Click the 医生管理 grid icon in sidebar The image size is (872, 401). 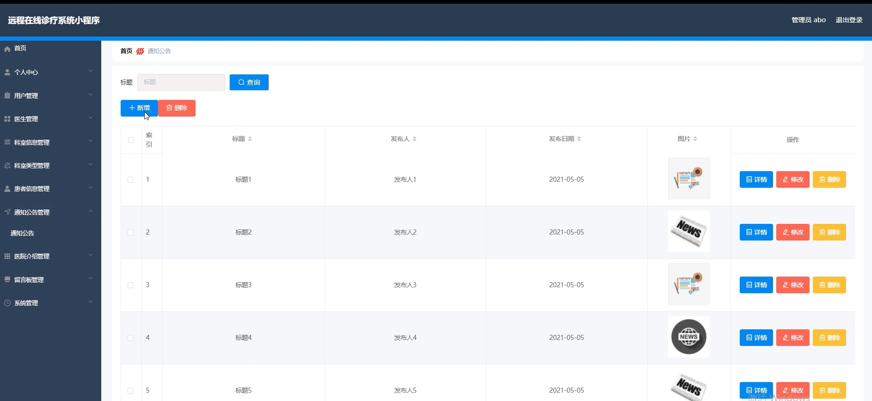pyautogui.click(x=7, y=119)
